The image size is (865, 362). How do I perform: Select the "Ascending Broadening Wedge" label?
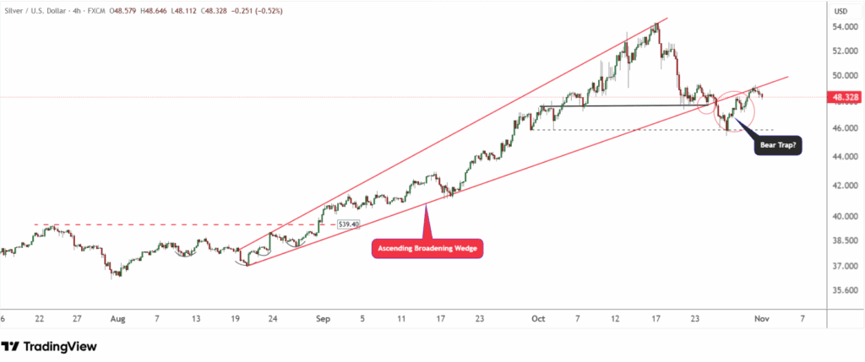(427, 248)
